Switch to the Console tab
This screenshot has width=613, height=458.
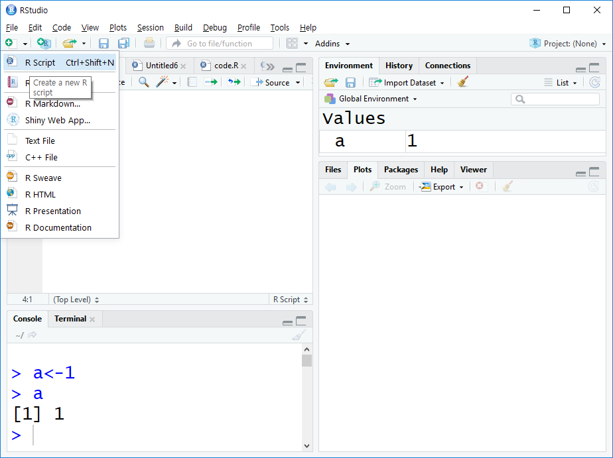point(27,319)
